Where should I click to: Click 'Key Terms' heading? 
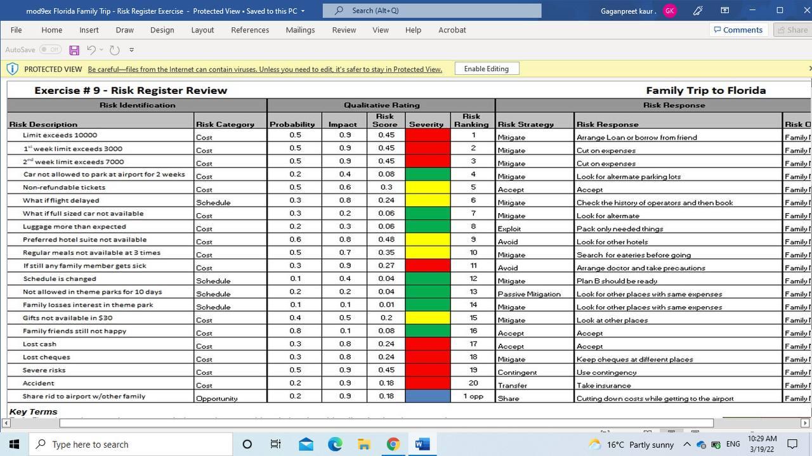33,412
